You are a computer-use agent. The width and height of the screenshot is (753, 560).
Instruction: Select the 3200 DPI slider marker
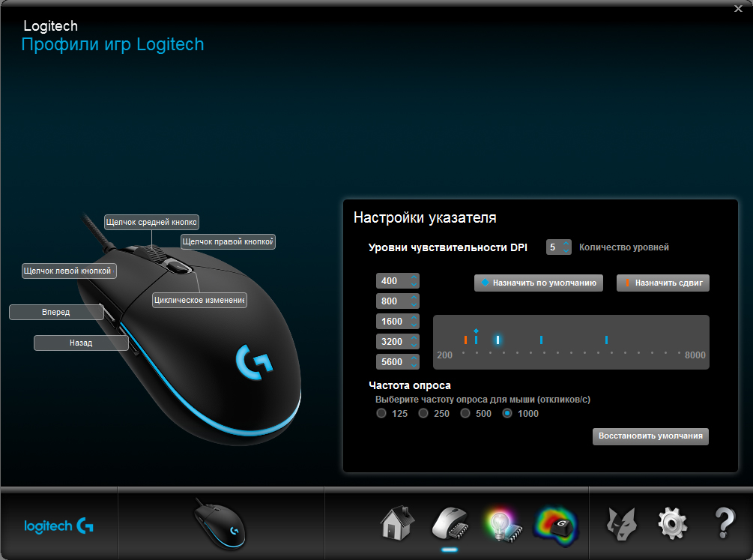(x=541, y=340)
